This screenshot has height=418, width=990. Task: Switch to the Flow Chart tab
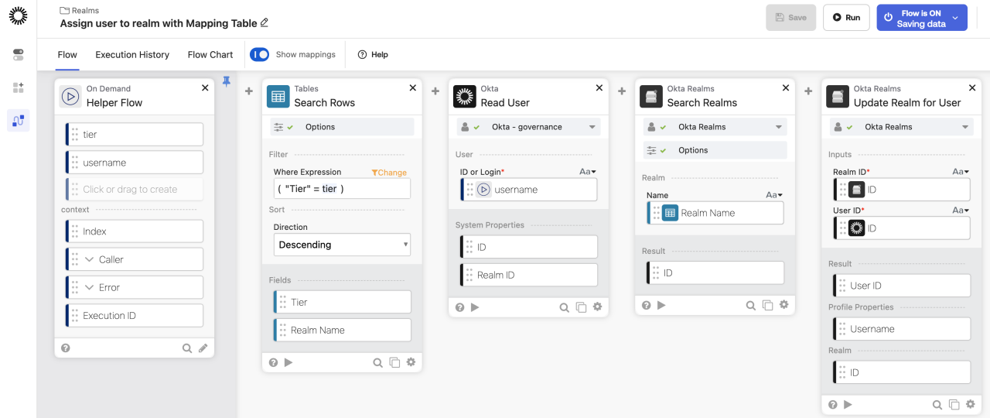point(210,55)
